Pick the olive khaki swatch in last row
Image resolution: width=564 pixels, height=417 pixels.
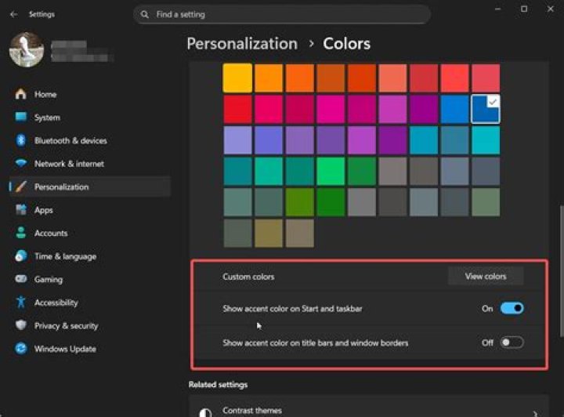(x=269, y=234)
